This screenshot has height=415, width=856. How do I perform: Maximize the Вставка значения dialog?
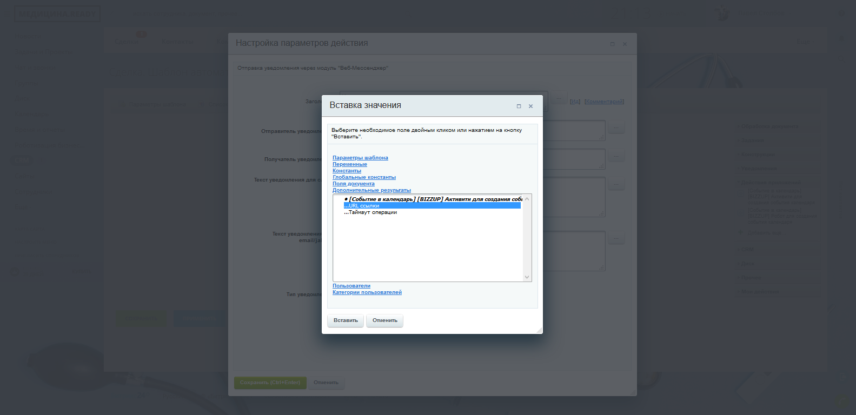(519, 106)
